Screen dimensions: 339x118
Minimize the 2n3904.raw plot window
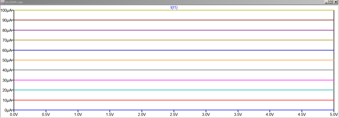tap(326, 2)
